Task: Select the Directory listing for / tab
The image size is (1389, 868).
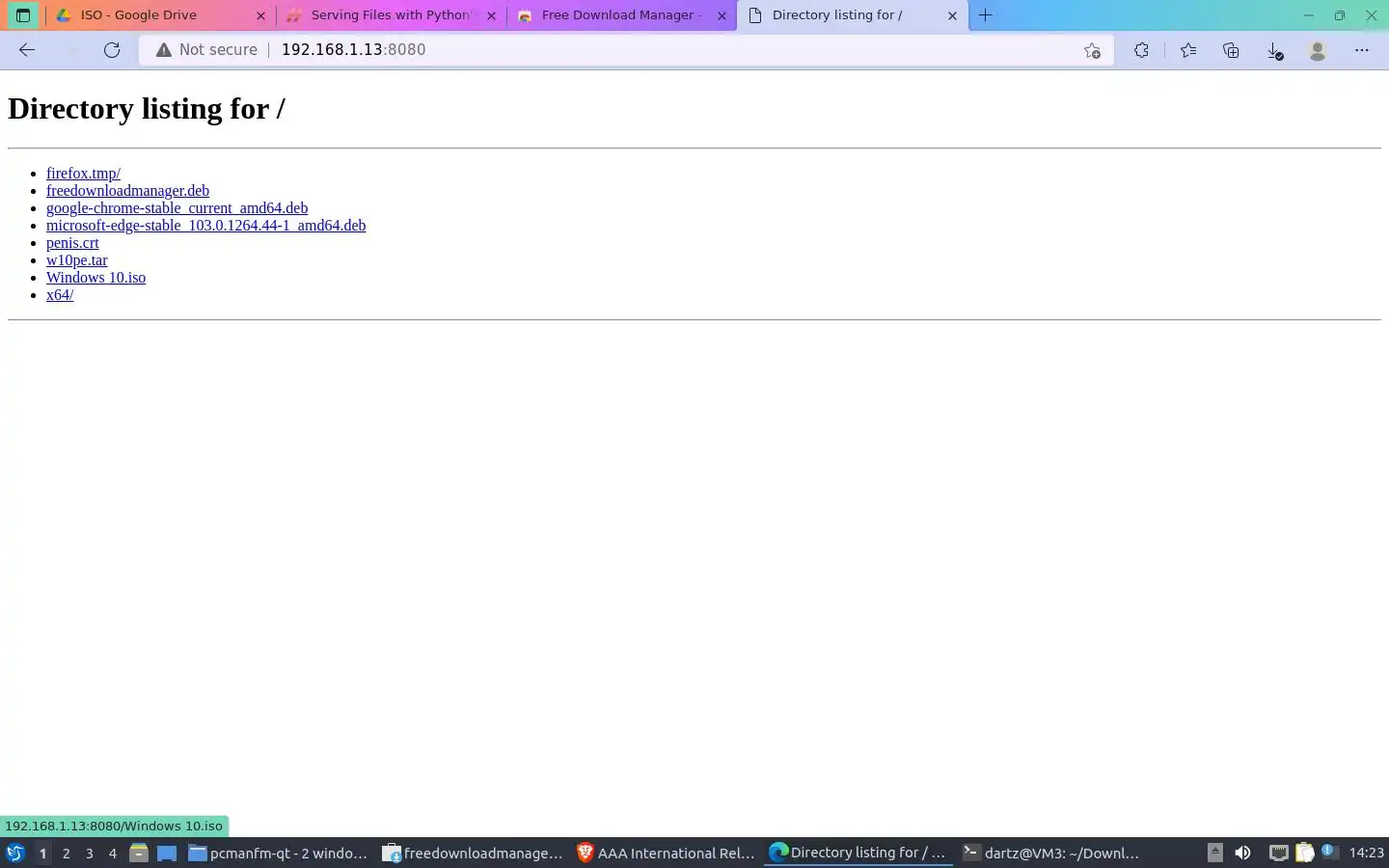Action: pyautogui.click(x=853, y=15)
